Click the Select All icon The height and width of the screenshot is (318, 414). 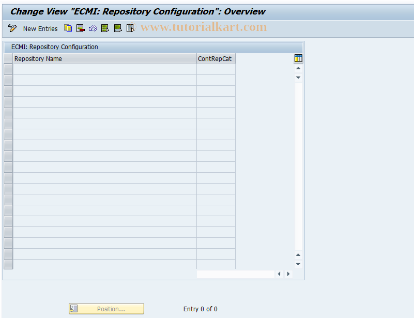pyautogui.click(x=105, y=28)
